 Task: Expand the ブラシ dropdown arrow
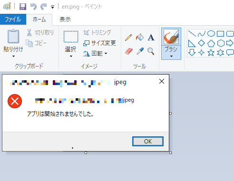click(171, 56)
